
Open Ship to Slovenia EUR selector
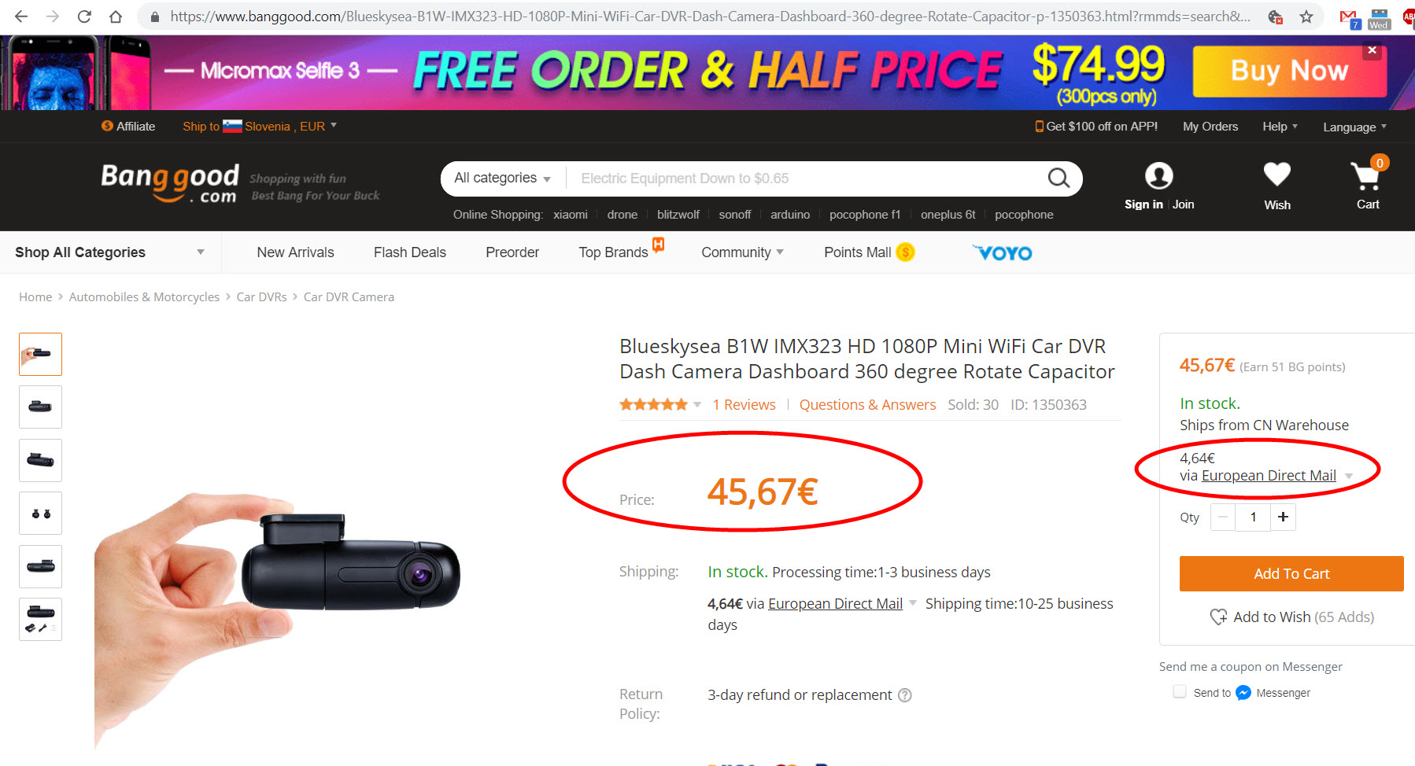260,126
